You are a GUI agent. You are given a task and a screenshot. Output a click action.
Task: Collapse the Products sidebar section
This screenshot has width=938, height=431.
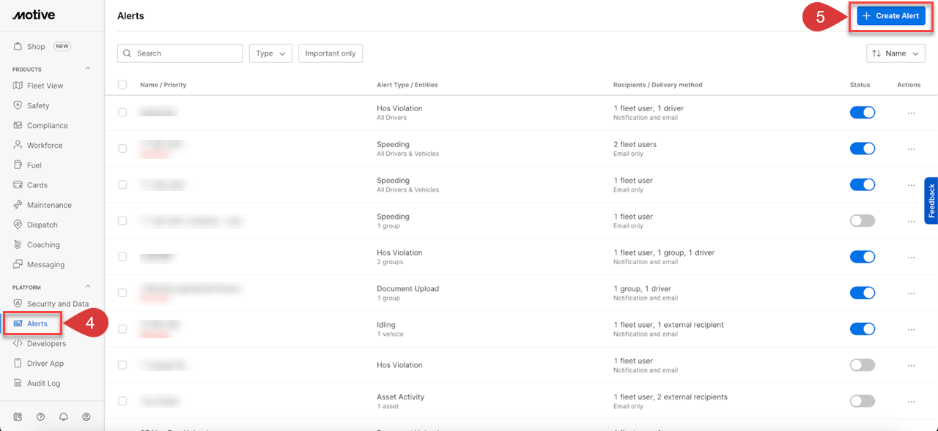(x=88, y=69)
